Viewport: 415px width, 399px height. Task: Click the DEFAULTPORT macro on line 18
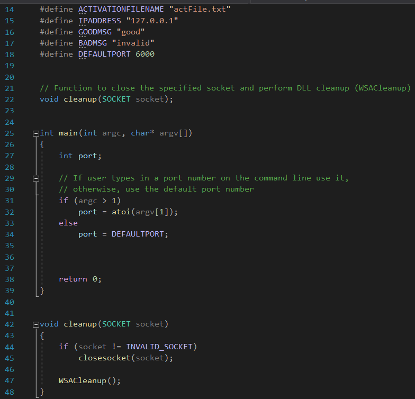point(104,54)
